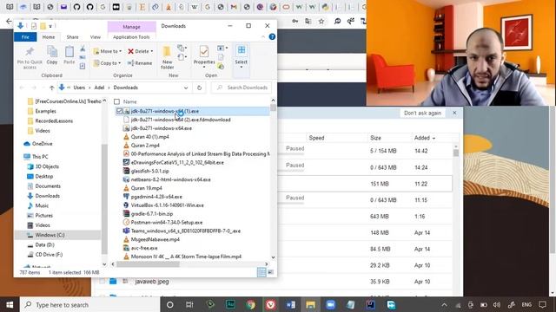556x312 pixels.
Task: Open Zoom from taskbar
Action: [330, 304]
